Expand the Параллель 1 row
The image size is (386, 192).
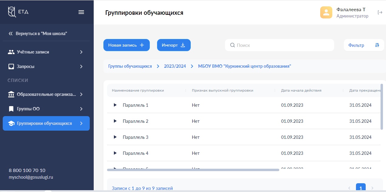pyautogui.click(x=115, y=105)
